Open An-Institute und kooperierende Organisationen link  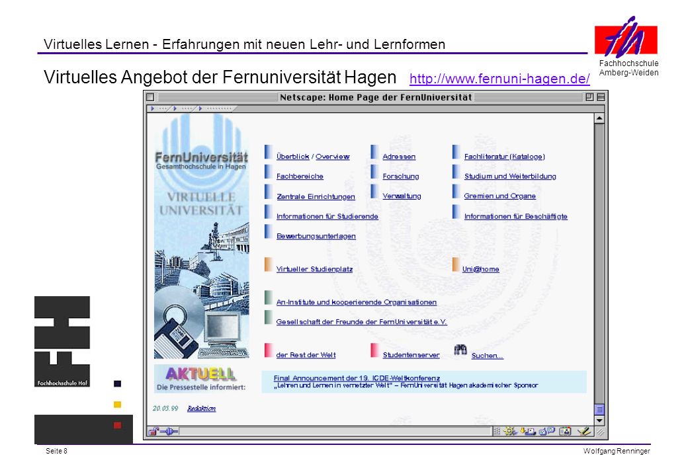point(357,302)
